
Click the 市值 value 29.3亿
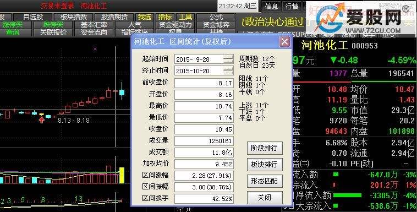point(403,110)
